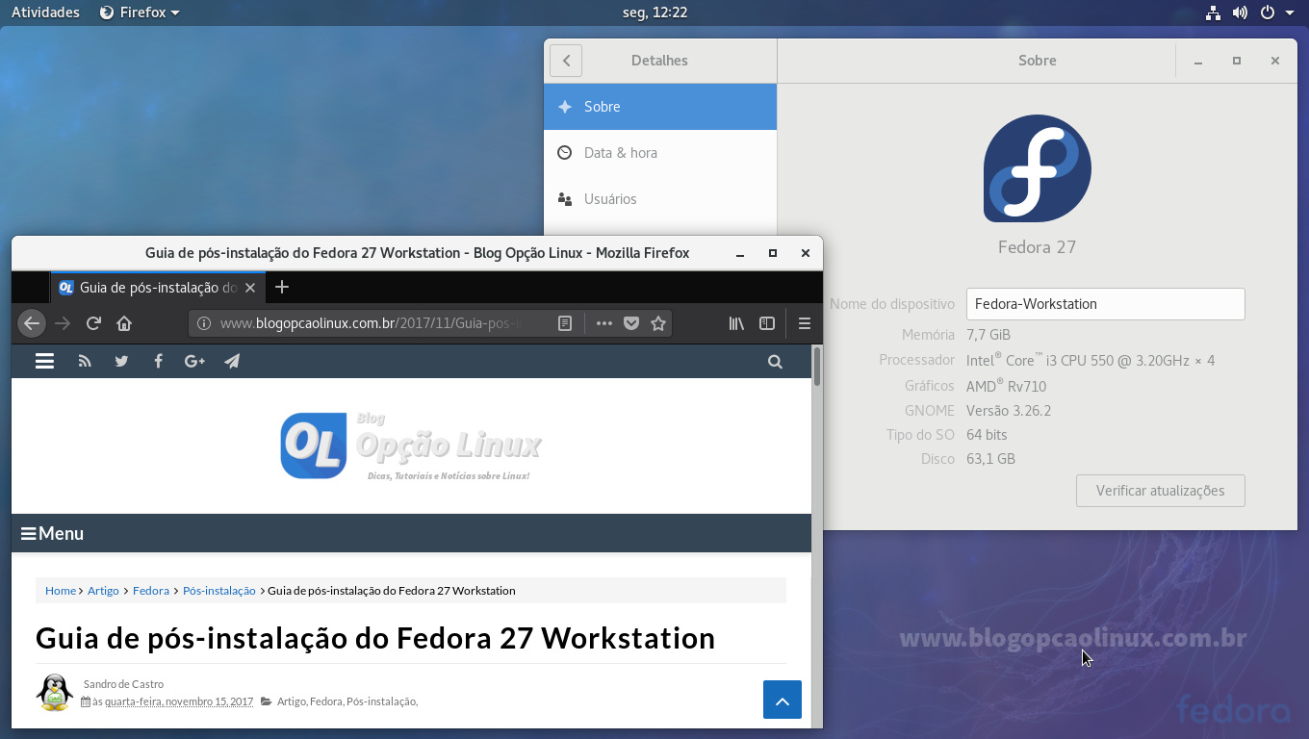Open the Firefox hamburger menu
This screenshot has height=739, width=1309.
coord(805,323)
